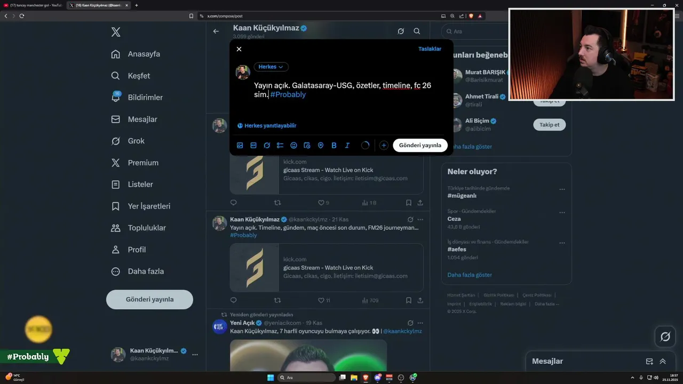Go back with profile header arrow
The image size is (683, 384).
(x=216, y=31)
